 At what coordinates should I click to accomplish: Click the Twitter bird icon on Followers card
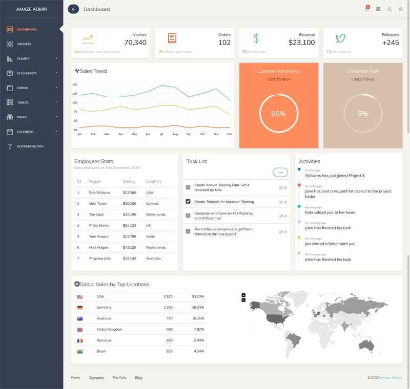(340, 38)
